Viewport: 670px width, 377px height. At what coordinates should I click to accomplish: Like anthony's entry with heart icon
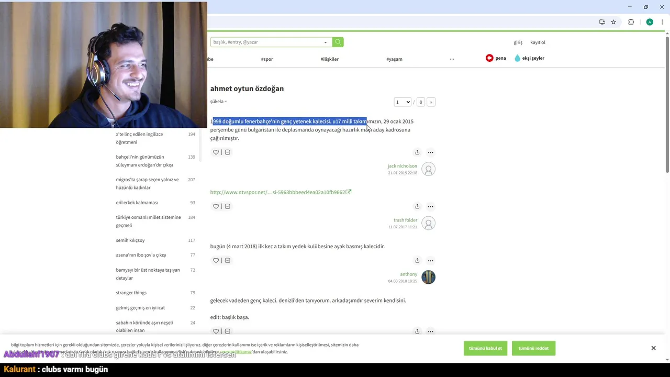(x=216, y=260)
